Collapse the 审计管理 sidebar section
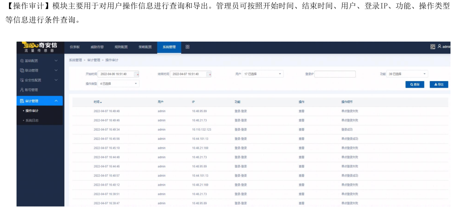The width and height of the screenshot is (454, 220). pos(56,101)
